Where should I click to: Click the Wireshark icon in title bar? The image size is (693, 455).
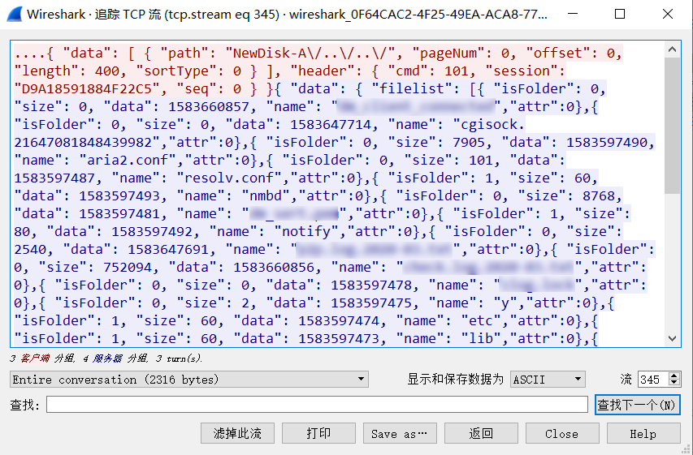pos(14,14)
